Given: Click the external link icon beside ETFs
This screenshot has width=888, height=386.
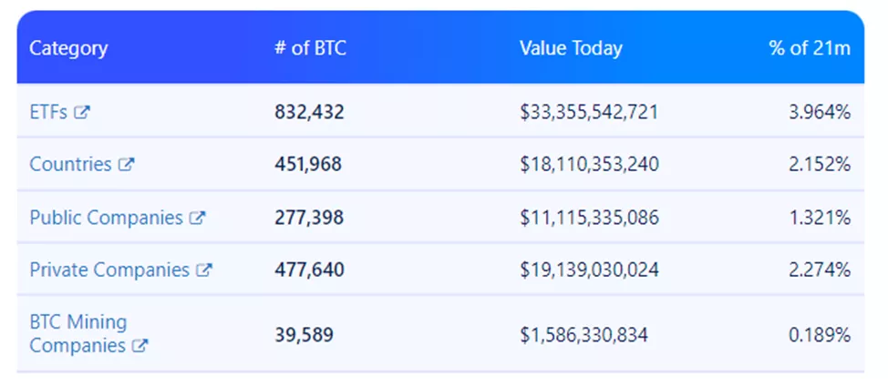Looking at the screenshot, I should (82, 112).
